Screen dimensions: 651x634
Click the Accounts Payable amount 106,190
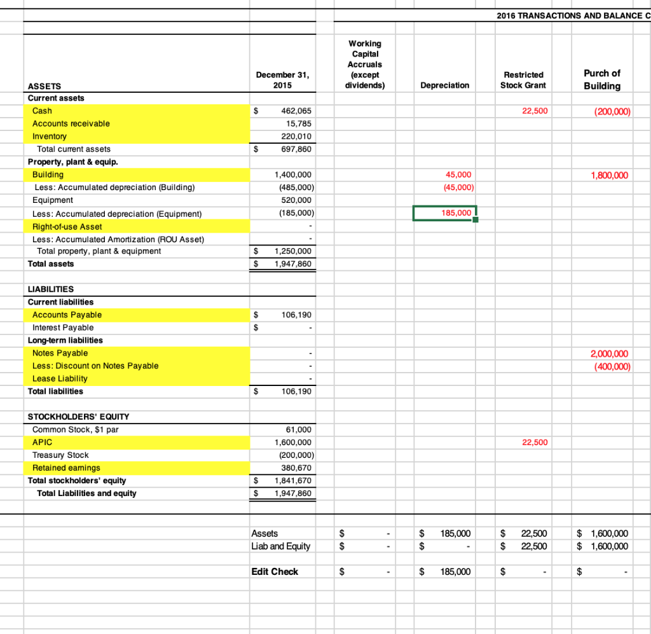tap(292, 315)
